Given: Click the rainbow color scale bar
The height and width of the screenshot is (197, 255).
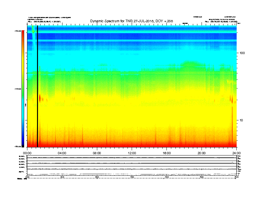Looking at the screenshot, I should (x=23, y=89).
